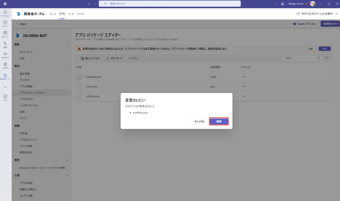Click the 確認 button in the dialog
Image resolution: width=340 pixels, height=201 pixels.
coord(219,121)
